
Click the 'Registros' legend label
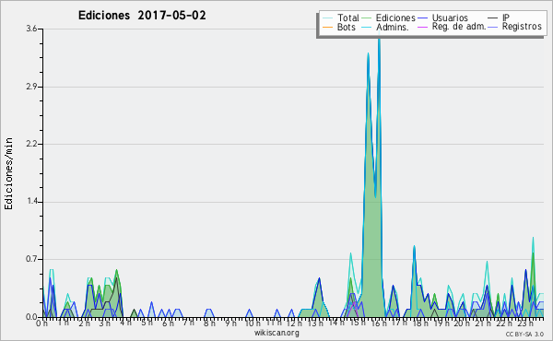522,27
